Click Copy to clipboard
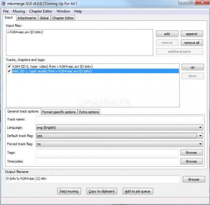Screen dimensions: 210x205 coord(102,191)
